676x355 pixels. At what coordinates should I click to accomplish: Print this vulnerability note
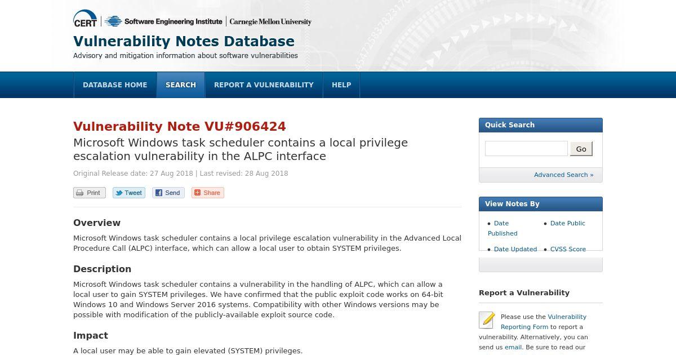point(89,193)
